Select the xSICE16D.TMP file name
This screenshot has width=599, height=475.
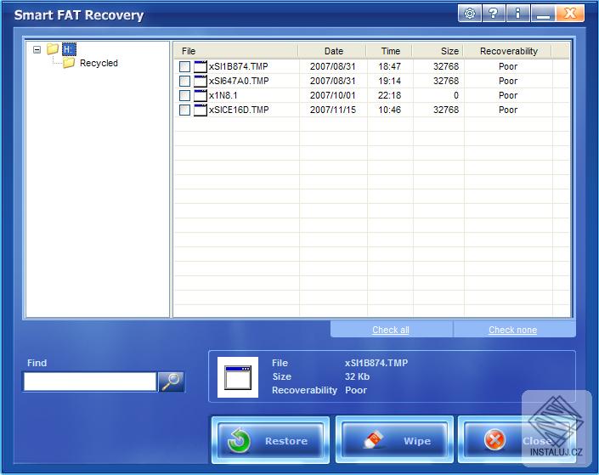(239, 110)
